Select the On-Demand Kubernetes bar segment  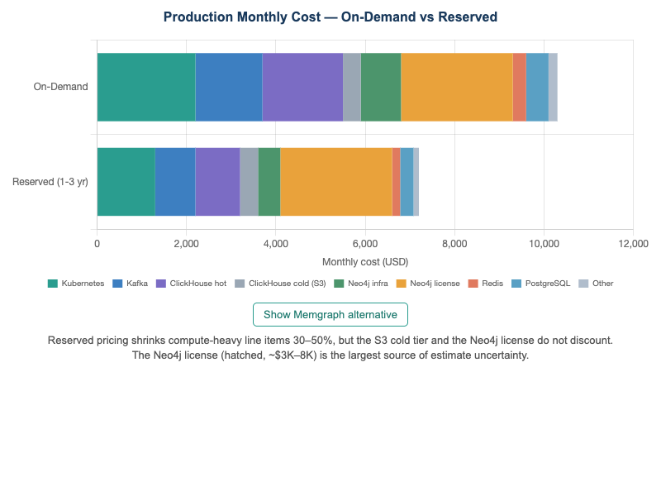point(146,88)
